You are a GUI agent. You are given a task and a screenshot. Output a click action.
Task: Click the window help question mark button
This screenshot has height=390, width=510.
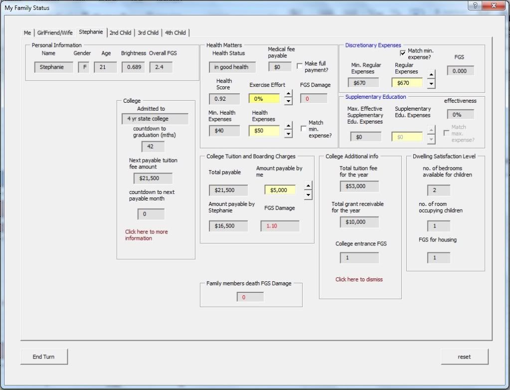475,5
